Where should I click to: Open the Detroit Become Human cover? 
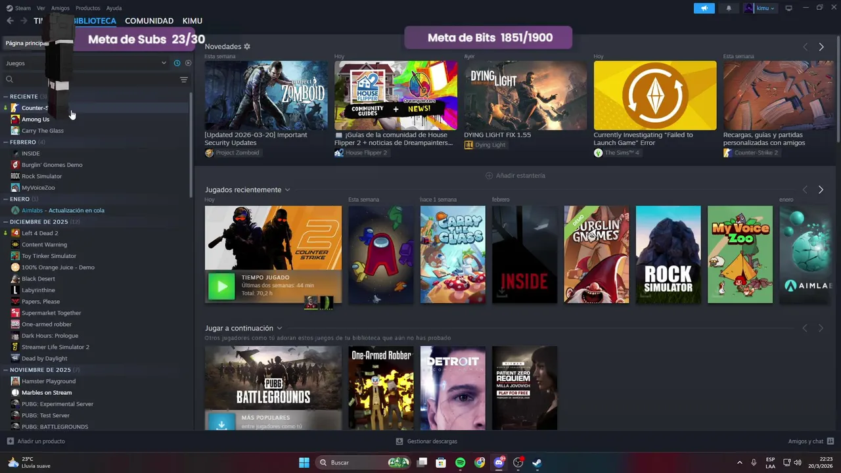pos(453,388)
